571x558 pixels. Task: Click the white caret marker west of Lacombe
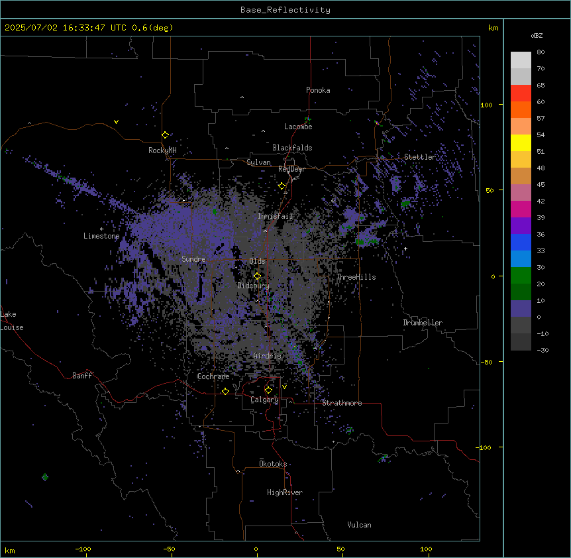(x=263, y=131)
